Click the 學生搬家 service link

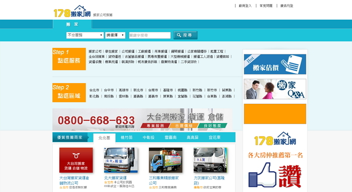pos(111,51)
